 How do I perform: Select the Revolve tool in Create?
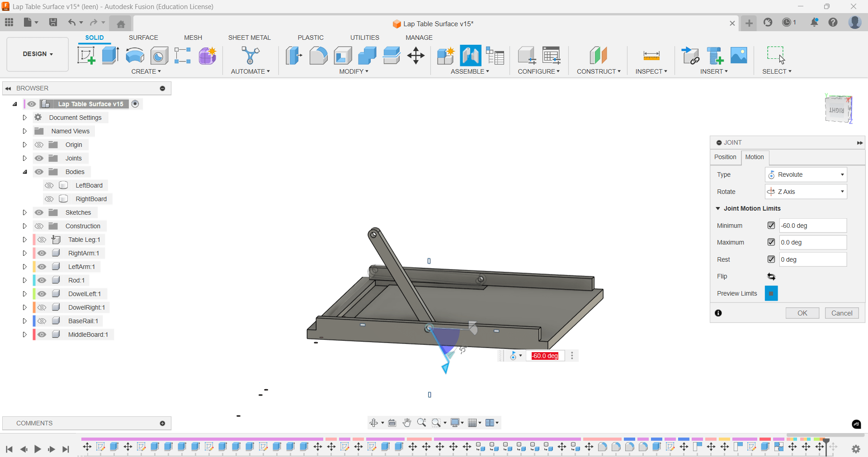135,56
